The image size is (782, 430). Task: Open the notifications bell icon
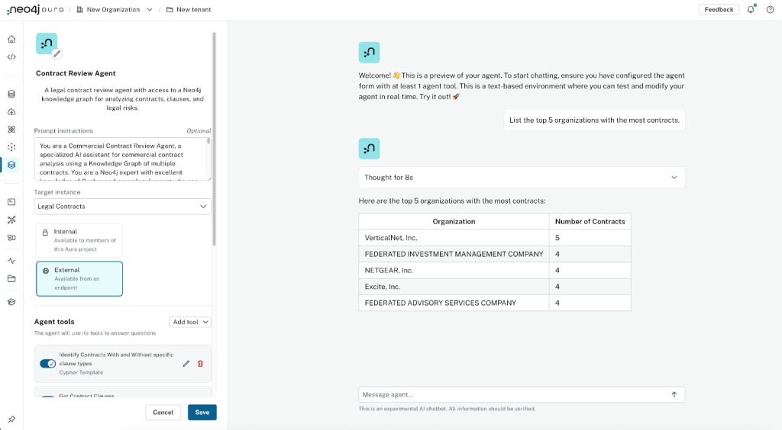[x=751, y=9]
